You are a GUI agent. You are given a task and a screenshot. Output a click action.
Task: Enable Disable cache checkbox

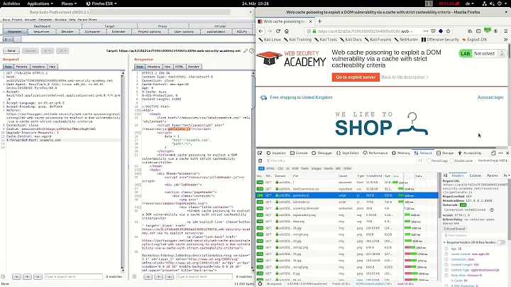tap(451, 161)
